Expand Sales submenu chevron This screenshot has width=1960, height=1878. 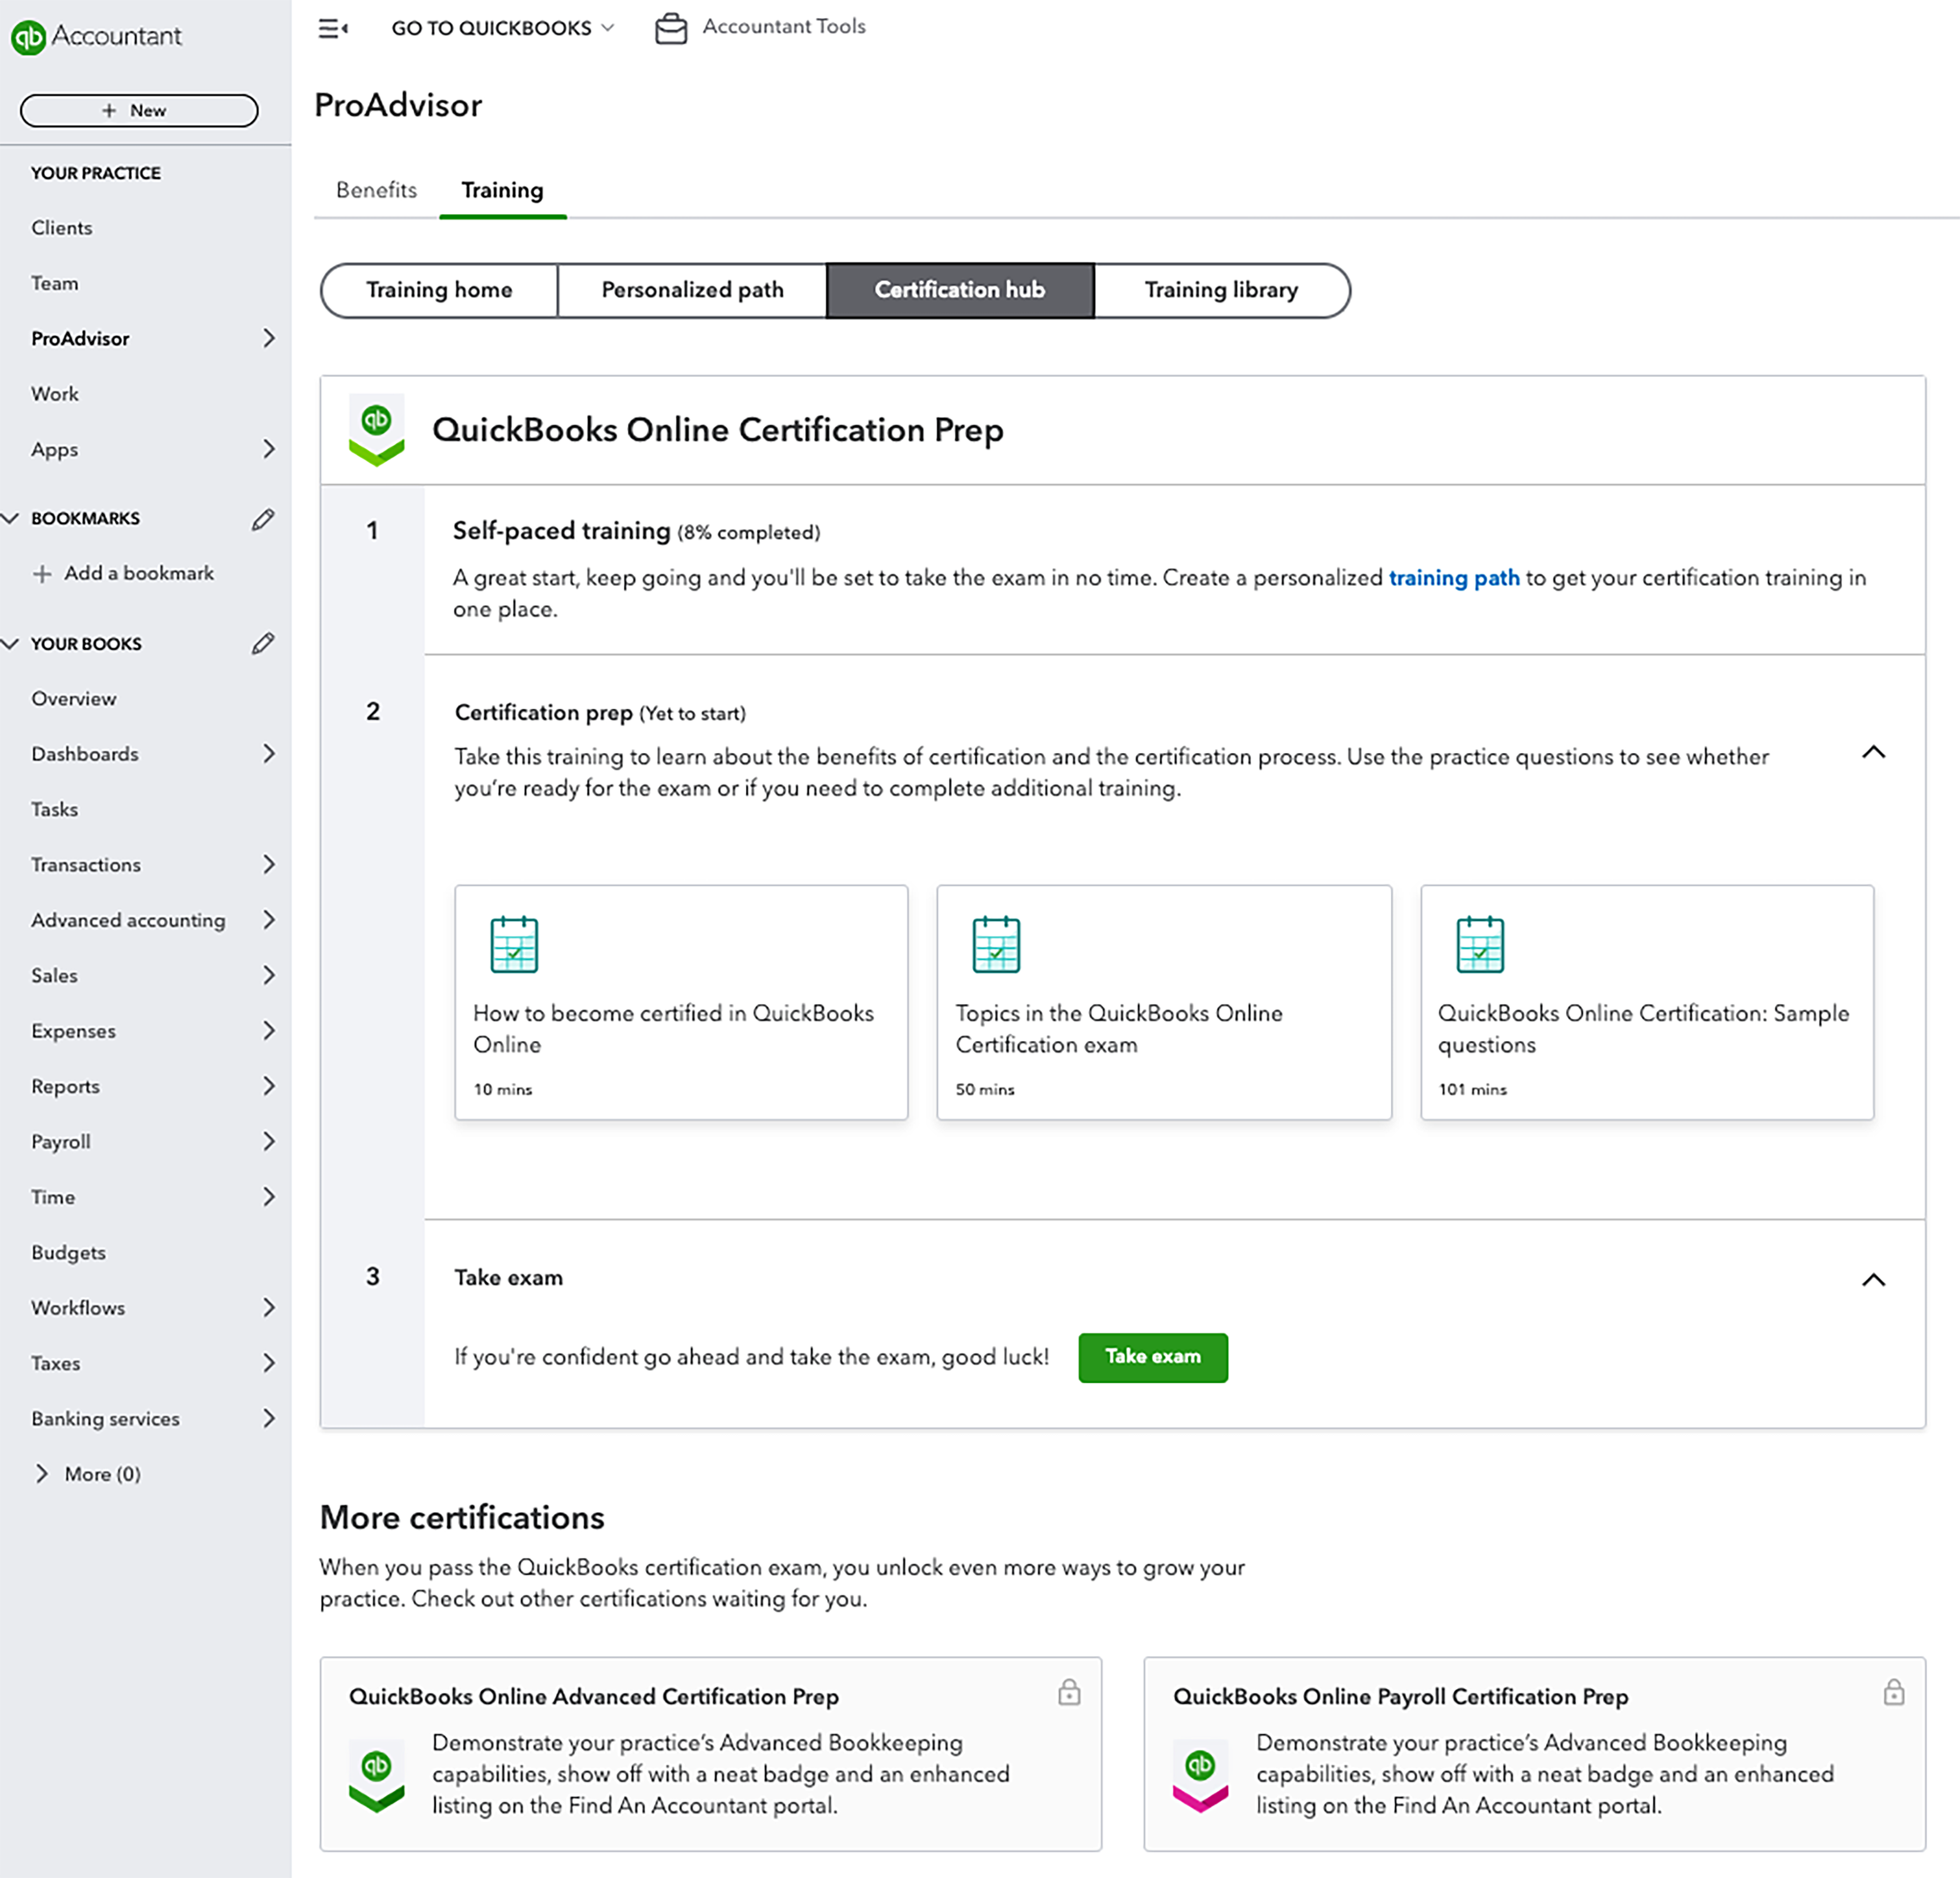click(x=268, y=975)
